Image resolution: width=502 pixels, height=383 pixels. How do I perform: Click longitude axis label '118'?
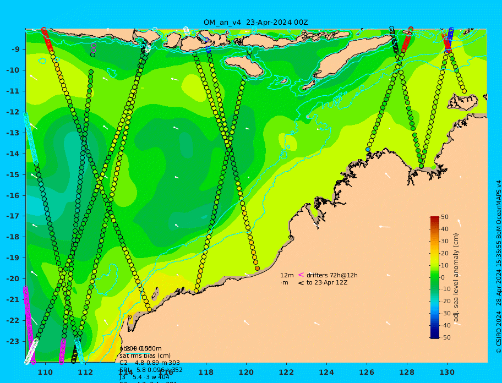[x=206, y=373]
